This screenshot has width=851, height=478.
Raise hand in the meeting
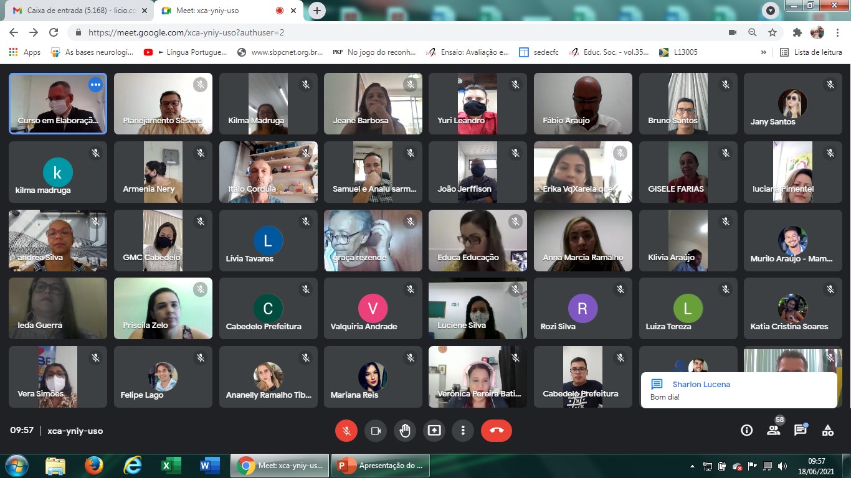[405, 431]
